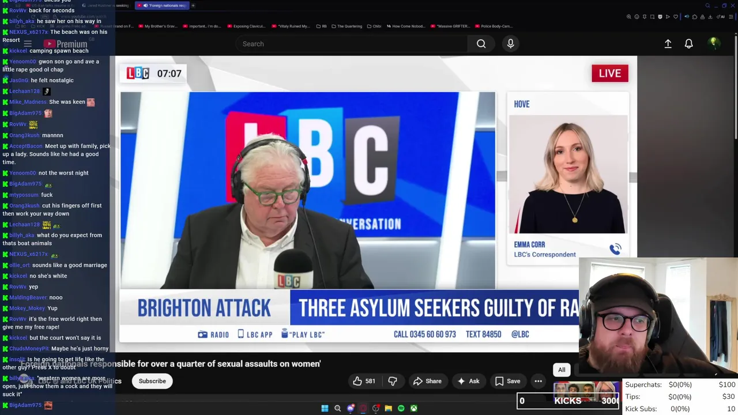Screen dimensions: 738x415
Task: Open the 'RB' bookmark folder
Action: 322,26
